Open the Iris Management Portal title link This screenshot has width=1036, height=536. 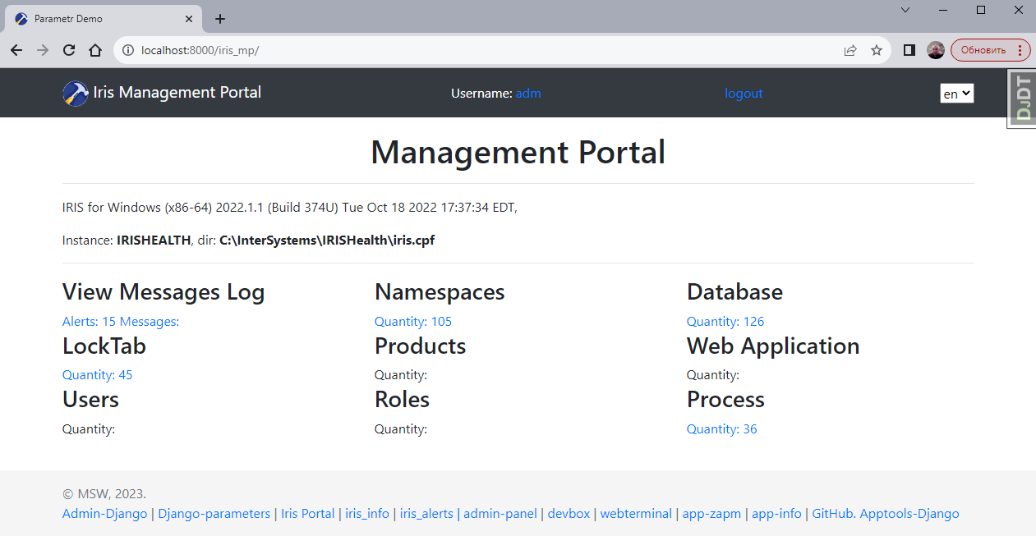point(177,93)
